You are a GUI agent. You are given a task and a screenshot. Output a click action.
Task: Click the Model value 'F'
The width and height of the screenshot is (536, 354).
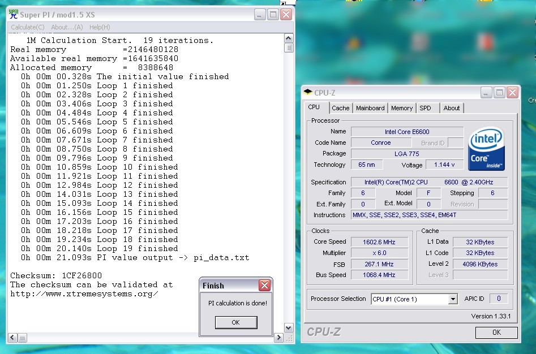(428, 193)
